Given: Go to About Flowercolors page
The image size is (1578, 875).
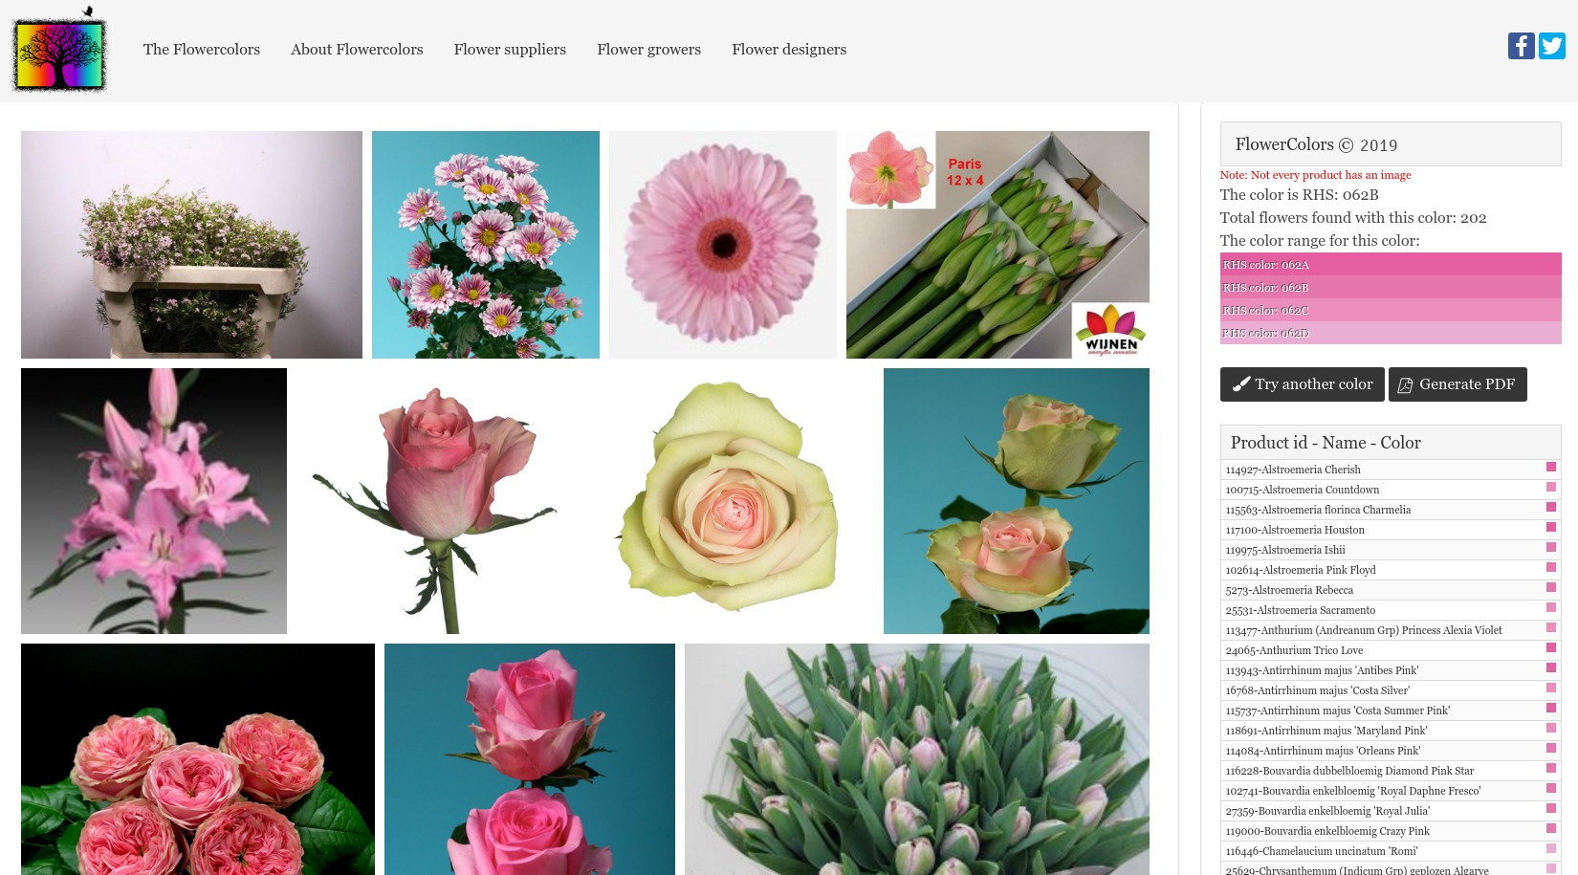Looking at the screenshot, I should tap(356, 50).
